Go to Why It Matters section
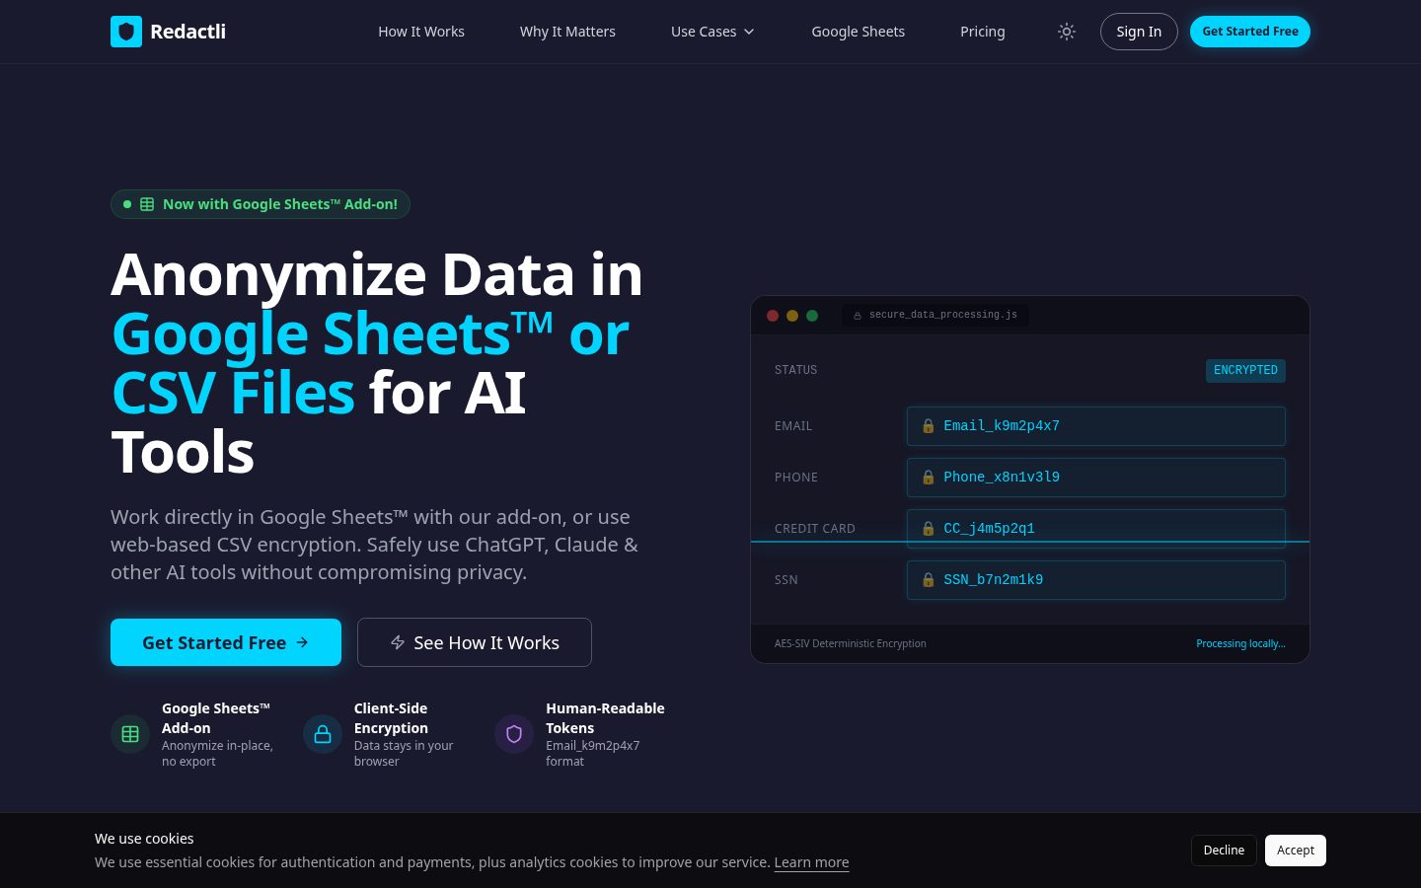 (567, 32)
